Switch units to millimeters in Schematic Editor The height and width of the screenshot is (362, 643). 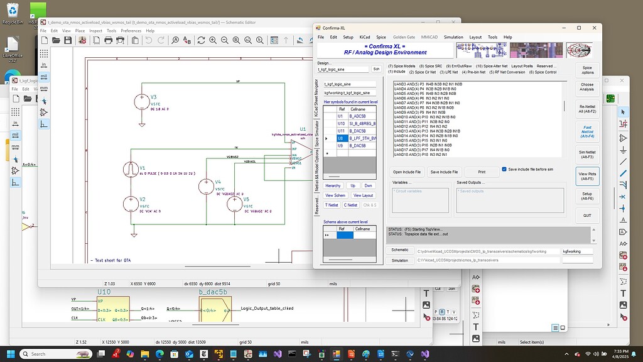pyautogui.click(x=44, y=89)
